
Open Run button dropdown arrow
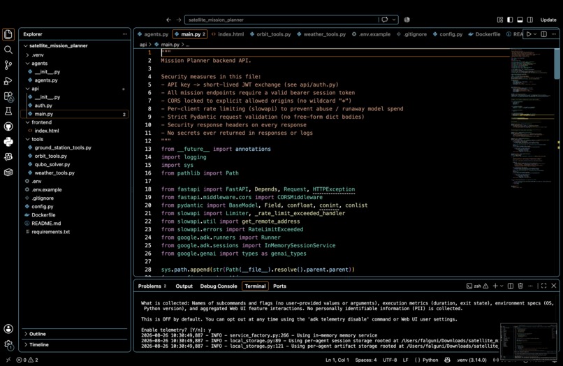click(535, 34)
